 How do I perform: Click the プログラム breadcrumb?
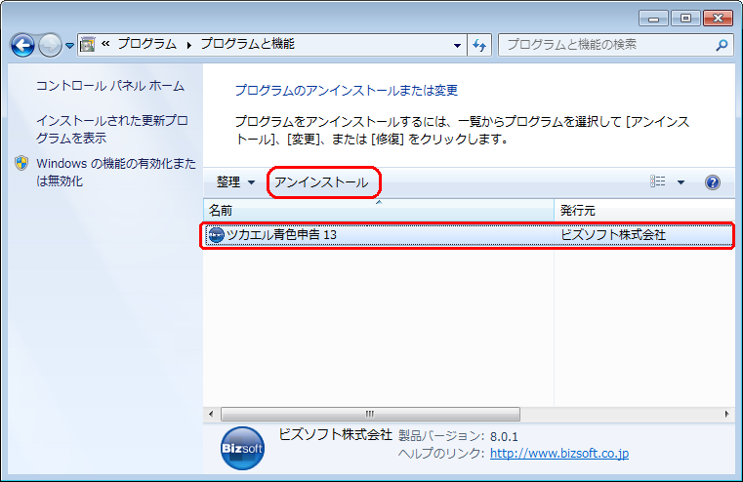click(x=147, y=44)
